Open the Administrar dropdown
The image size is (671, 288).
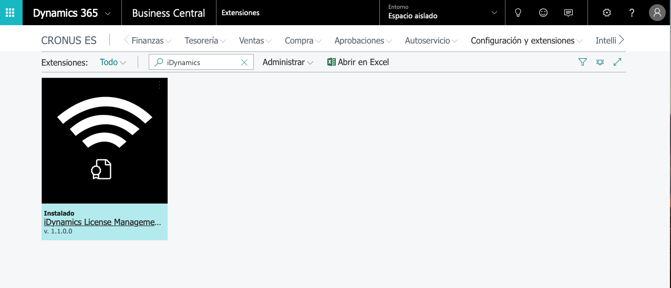288,62
